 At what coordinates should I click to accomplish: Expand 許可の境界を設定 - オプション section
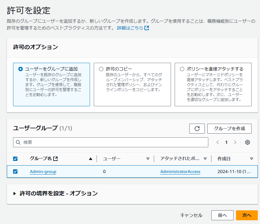15,193
